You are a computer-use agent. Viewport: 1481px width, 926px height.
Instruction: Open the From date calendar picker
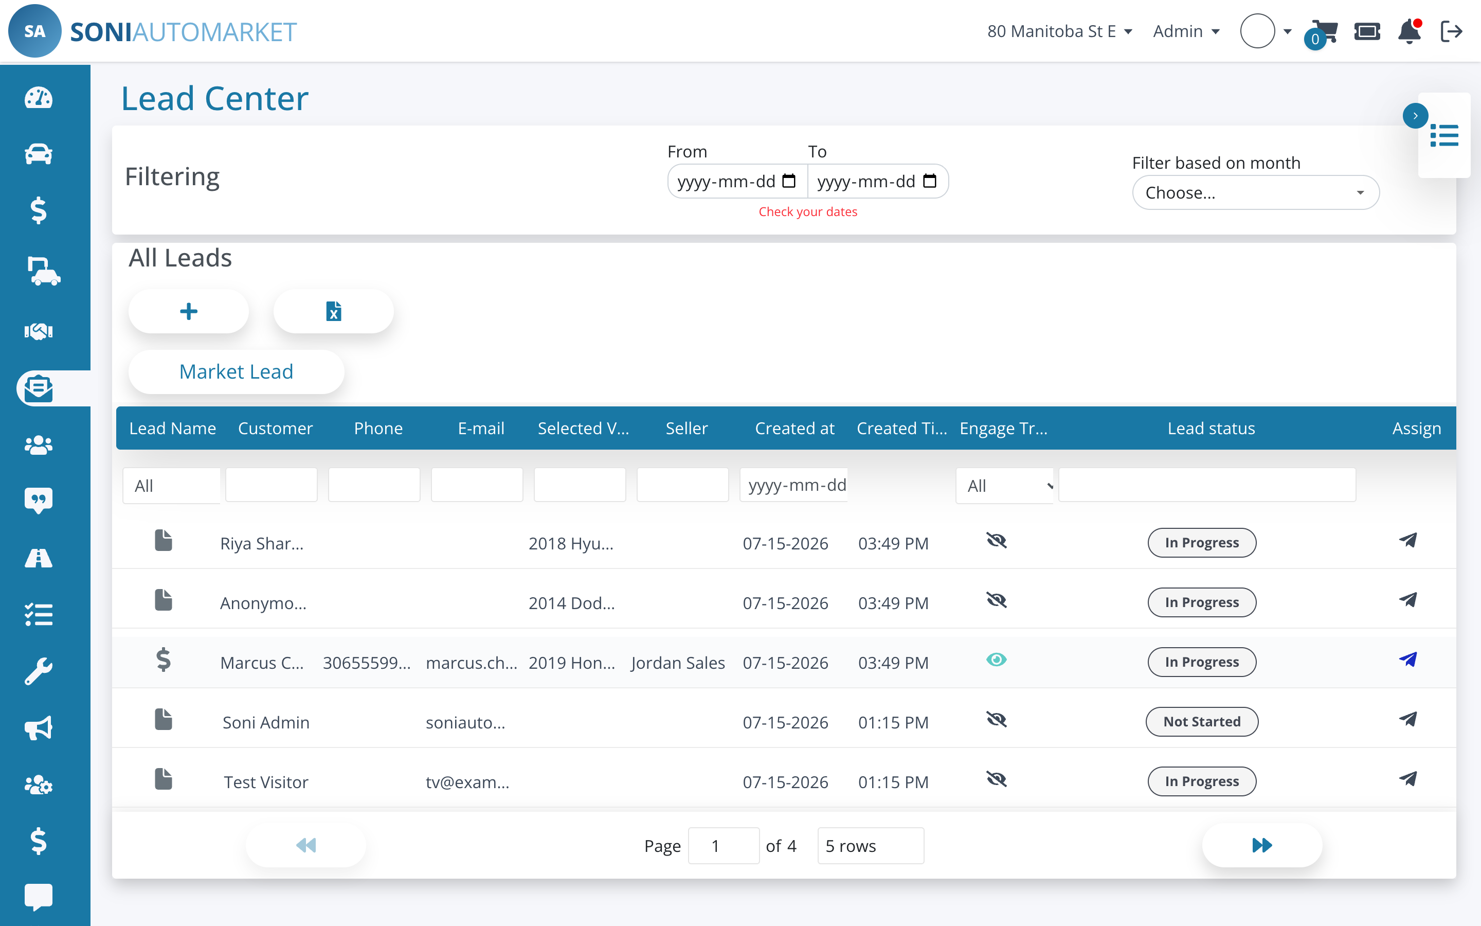pos(789,181)
